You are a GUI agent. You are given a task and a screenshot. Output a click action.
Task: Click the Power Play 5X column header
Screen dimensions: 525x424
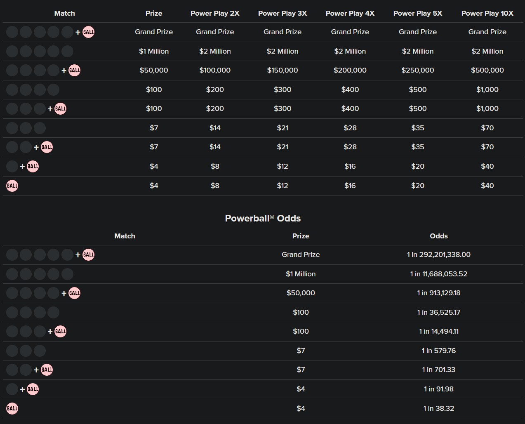(418, 13)
